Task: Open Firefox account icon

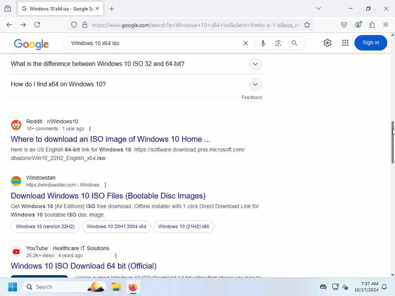Action: [358, 25]
